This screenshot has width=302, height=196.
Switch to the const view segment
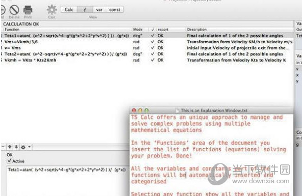(x=115, y=10)
